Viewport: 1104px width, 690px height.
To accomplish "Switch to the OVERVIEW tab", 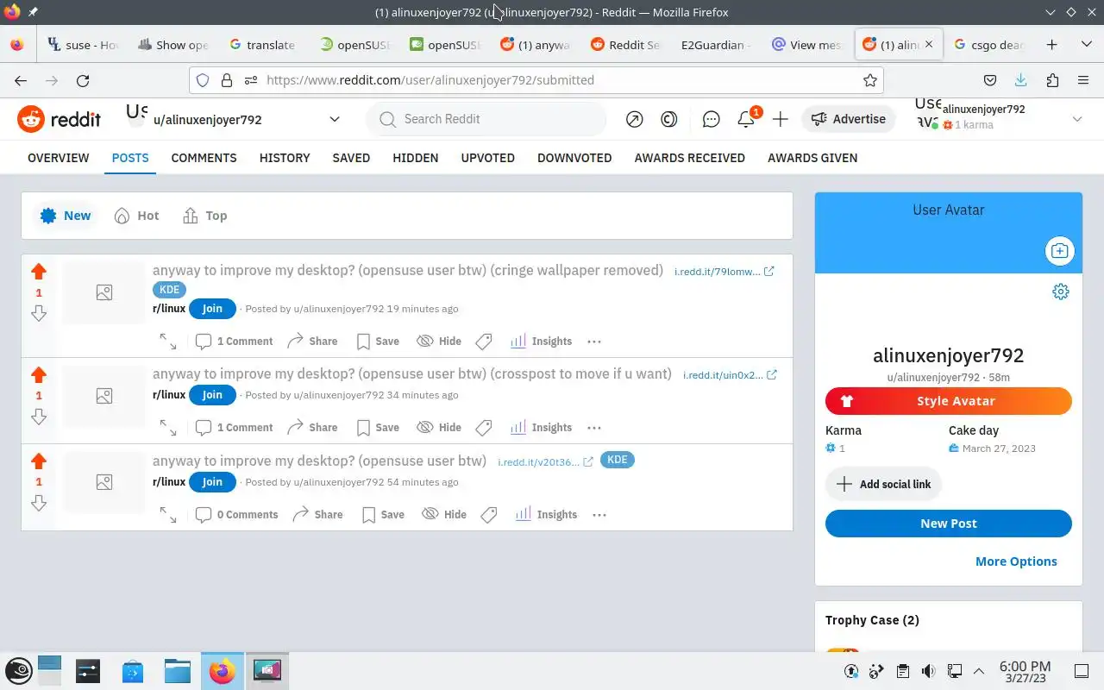I will (x=58, y=158).
